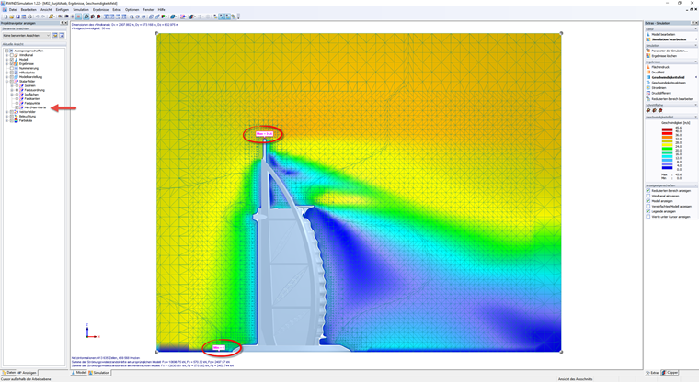Enable Vereinfachtes Modell anzeigen checkbox
This screenshot has height=382, width=699.
tap(648, 206)
